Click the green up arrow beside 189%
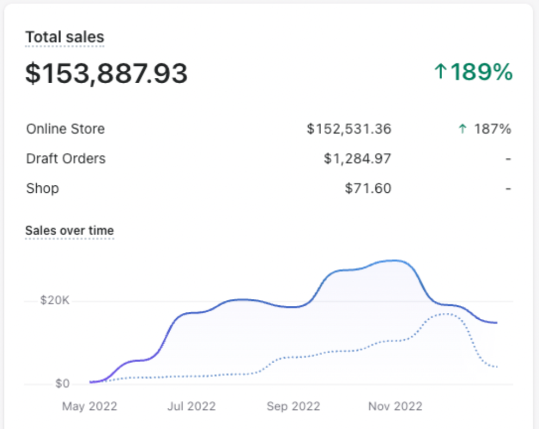This screenshot has width=539, height=429. [x=441, y=71]
